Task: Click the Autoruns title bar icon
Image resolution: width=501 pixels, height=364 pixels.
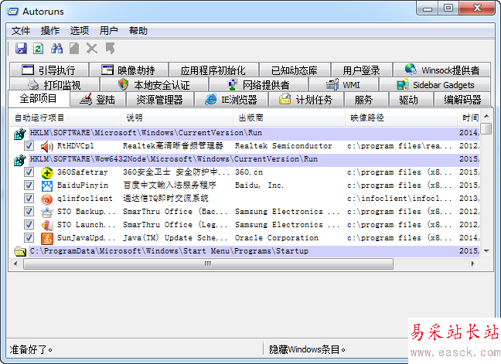Action: click(13, 12)
